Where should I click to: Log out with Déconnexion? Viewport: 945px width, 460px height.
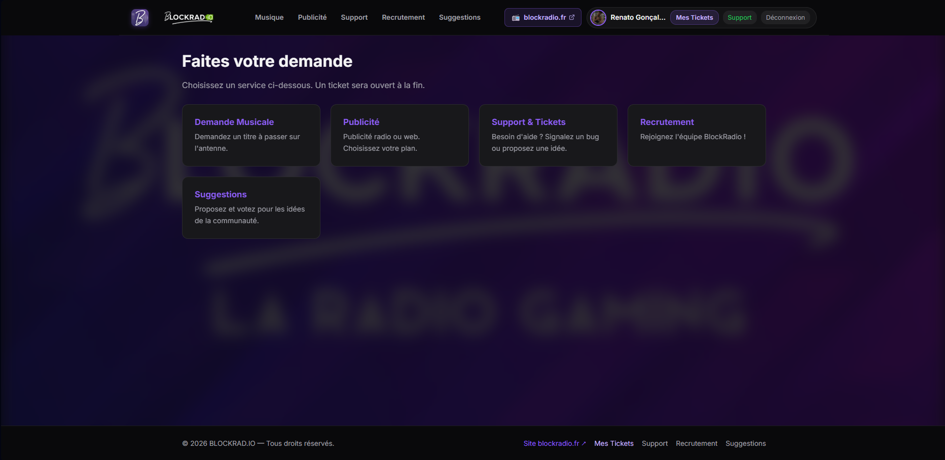point(785,18)
